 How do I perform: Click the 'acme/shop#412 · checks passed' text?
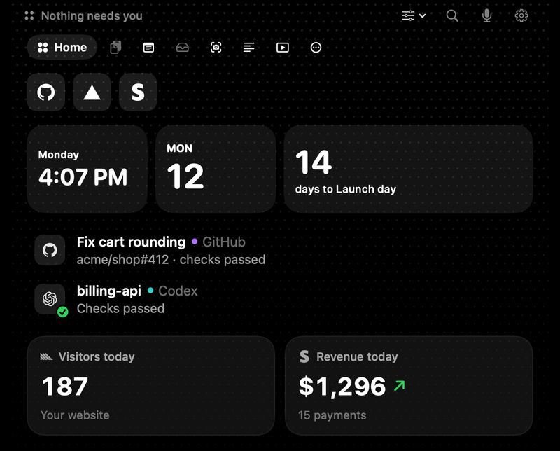coord(171,259)
